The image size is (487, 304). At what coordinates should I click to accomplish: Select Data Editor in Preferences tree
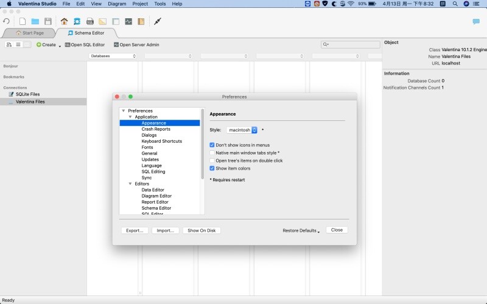153,190
